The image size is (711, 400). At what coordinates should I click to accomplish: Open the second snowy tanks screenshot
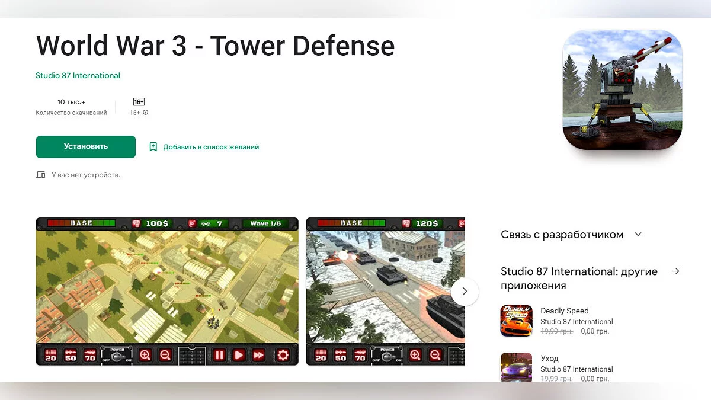pos(386,291)
